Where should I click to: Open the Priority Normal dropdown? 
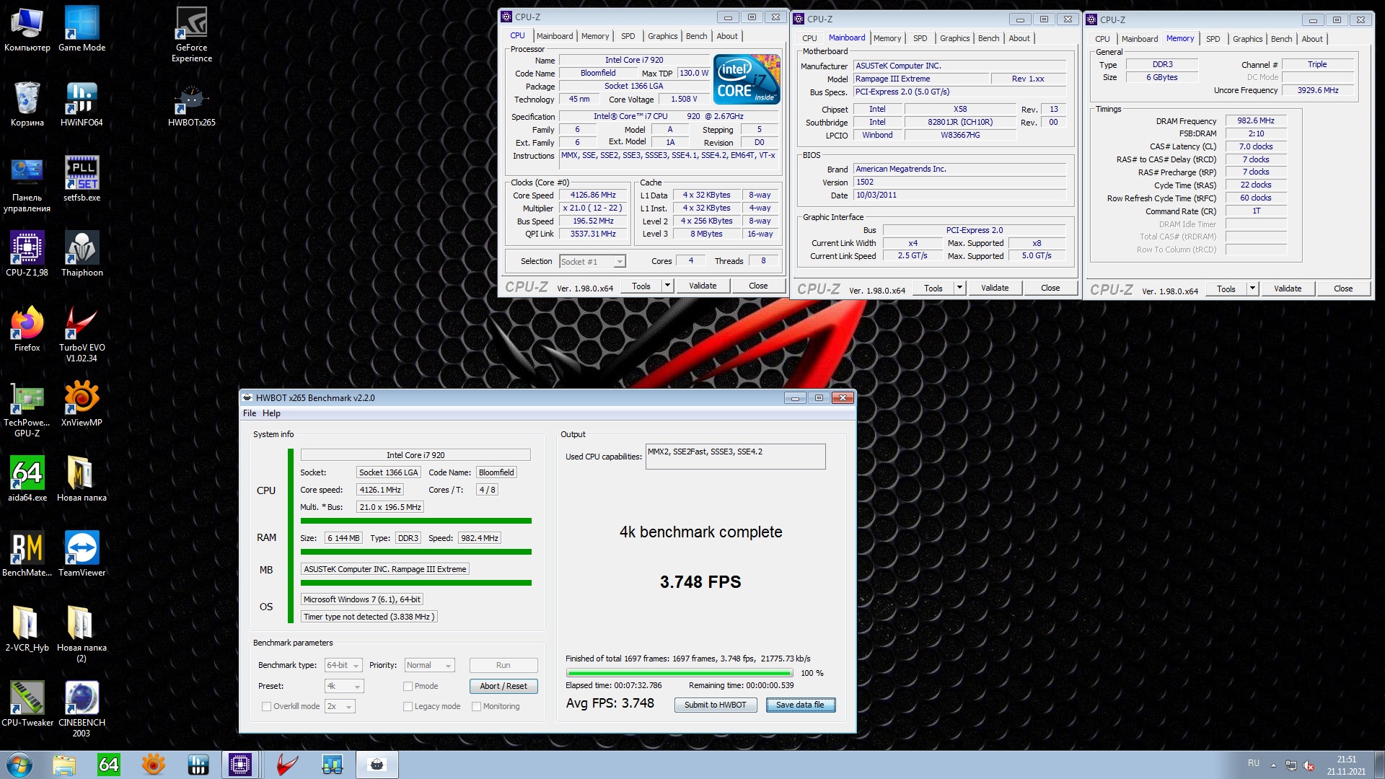point(429,665)
